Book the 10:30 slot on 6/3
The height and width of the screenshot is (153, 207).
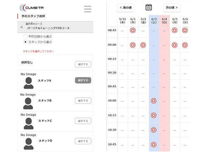tap(154, 130)
